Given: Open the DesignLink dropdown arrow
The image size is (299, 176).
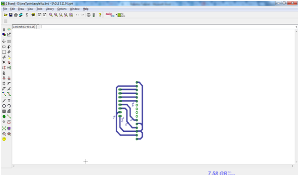Looking at the screenshot, I should pos(116,15).
